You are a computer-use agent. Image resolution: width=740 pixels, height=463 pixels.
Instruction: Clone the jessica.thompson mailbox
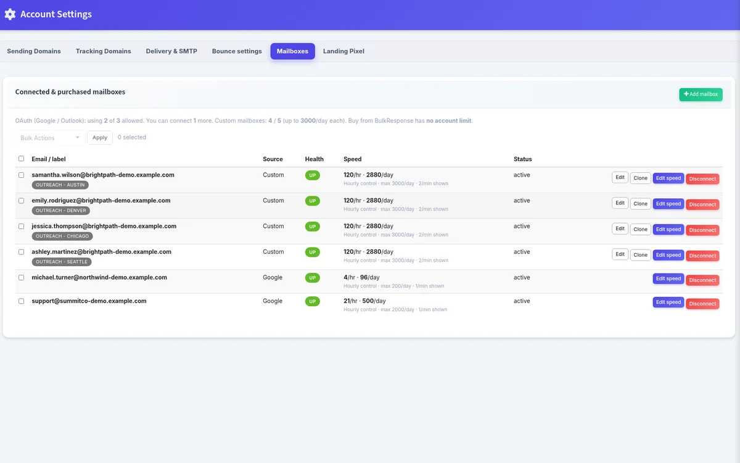tap(641, 229)
